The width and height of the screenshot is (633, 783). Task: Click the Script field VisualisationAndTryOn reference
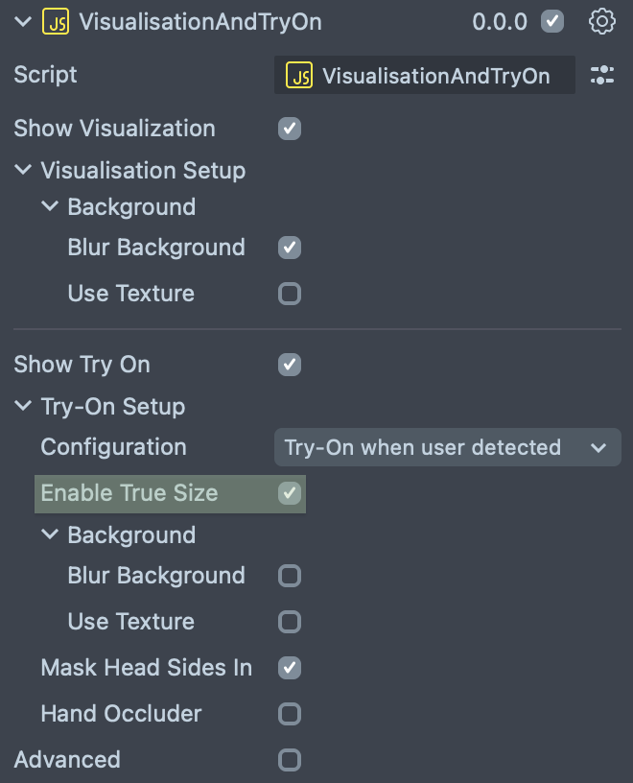pyautogui.click(x=435, y=76)
